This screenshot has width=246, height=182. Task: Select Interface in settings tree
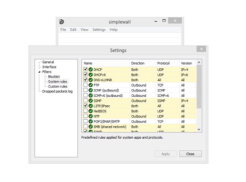(49, 67)
